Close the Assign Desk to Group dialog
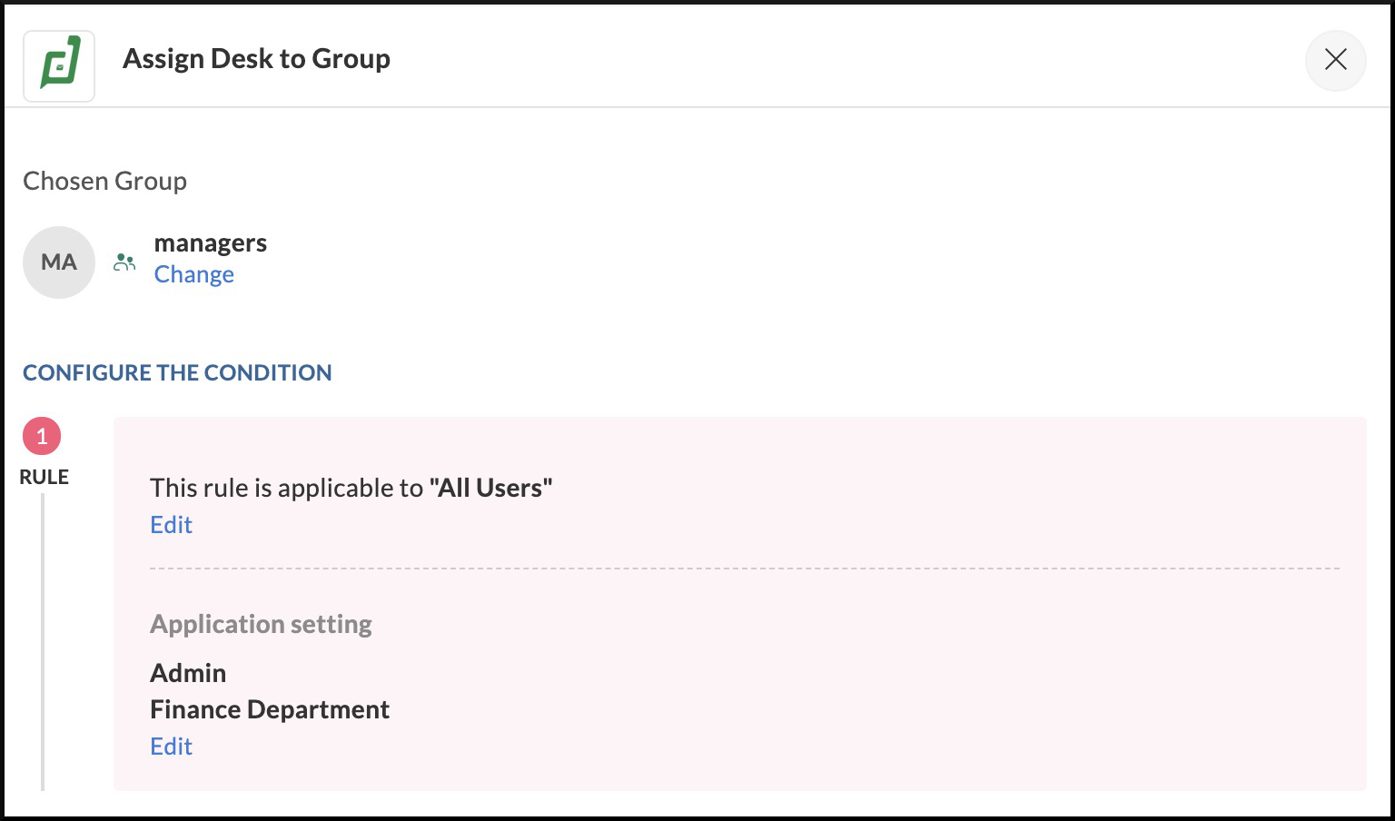Viewport: 1395px width, 821px height. pyautogui.click(x=1335, y=60)
